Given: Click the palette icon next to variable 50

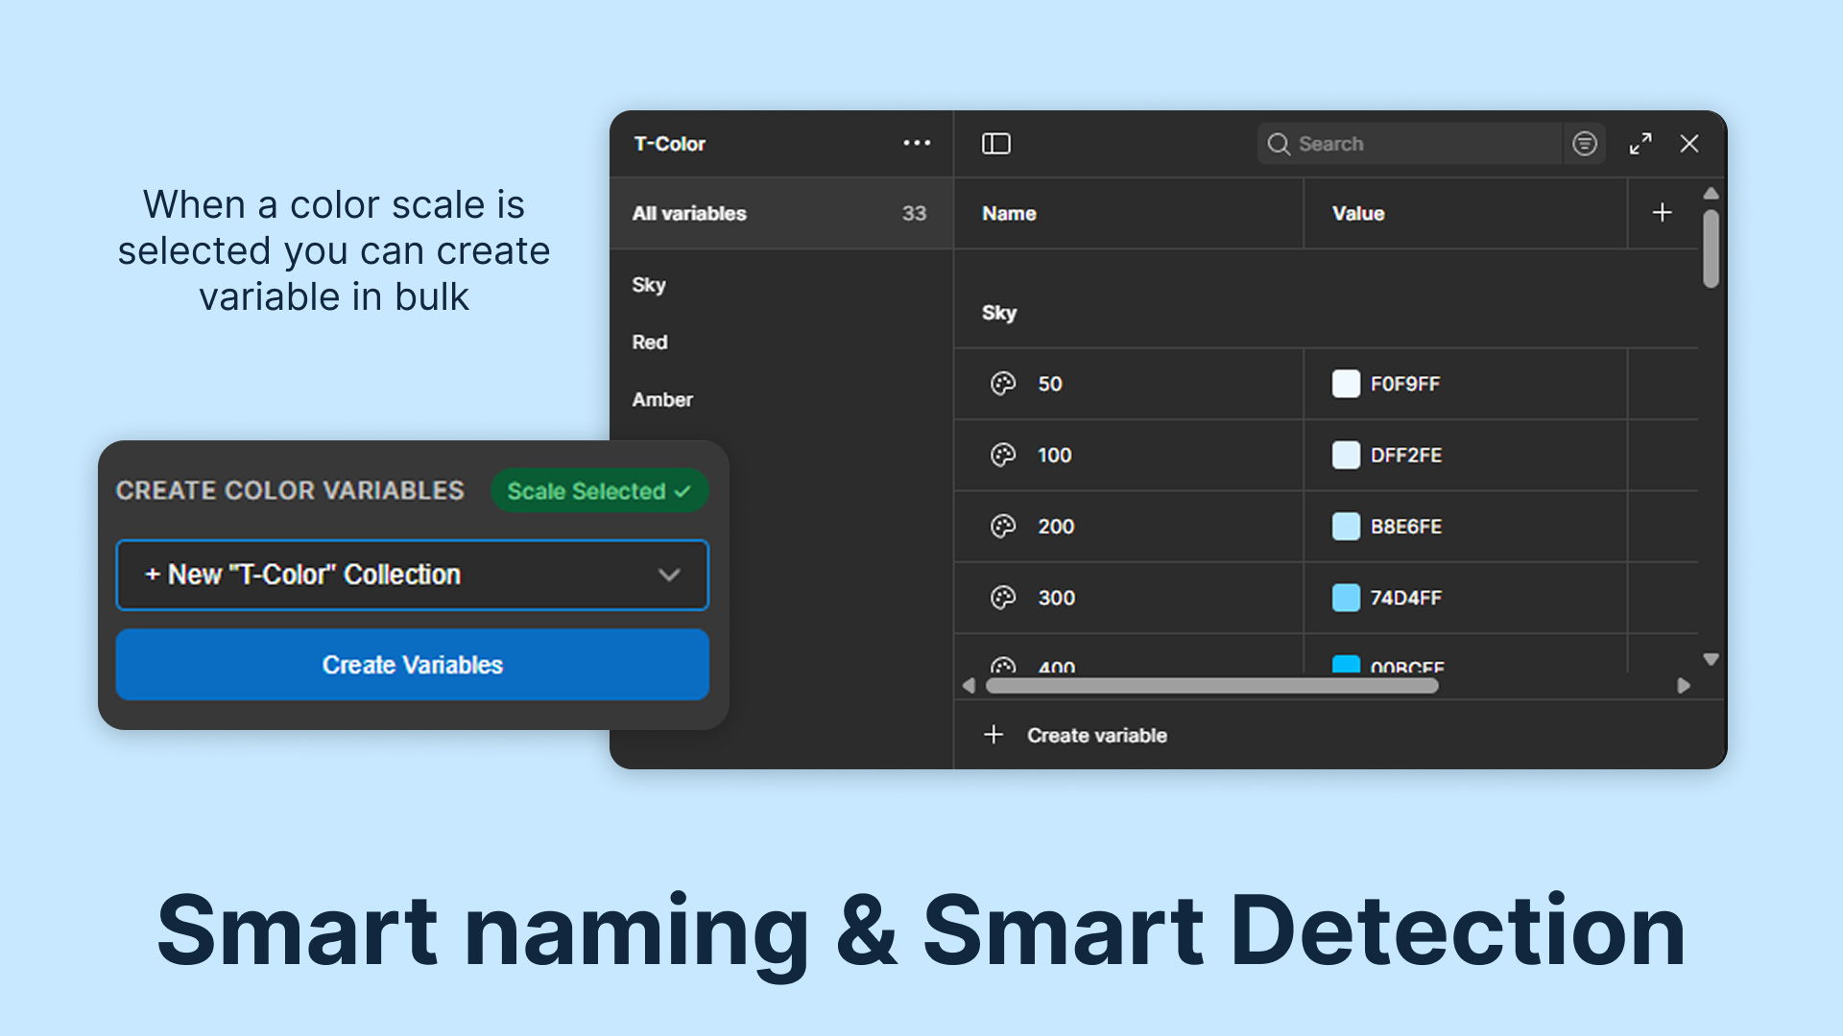Looking at the screenshot, I should pos(1003,384).
